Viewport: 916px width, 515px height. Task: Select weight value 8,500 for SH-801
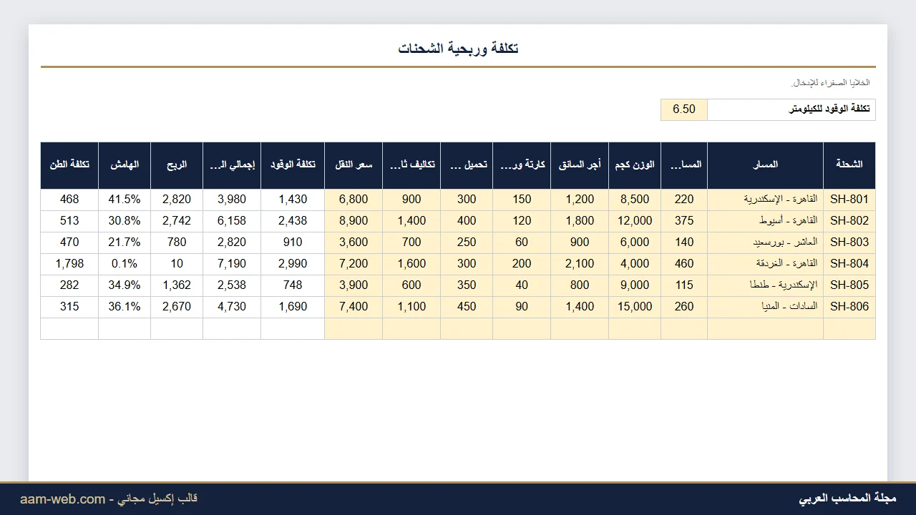635,200
